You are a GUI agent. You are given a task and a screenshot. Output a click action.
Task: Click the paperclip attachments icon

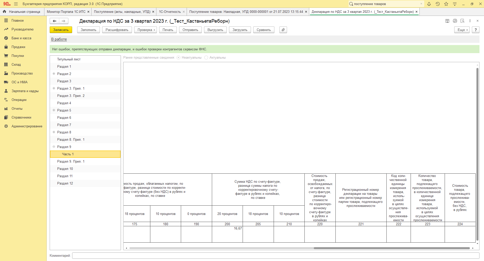[283, 30]
